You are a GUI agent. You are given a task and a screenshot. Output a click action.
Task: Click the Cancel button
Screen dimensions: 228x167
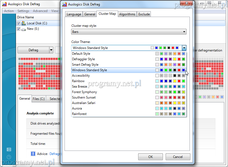pos(178,157)
